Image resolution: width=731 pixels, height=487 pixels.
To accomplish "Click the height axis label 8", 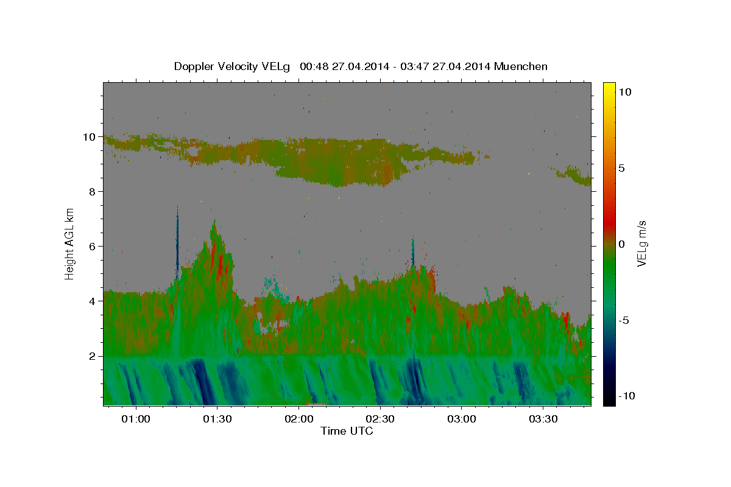I will (x=91, y=192).
